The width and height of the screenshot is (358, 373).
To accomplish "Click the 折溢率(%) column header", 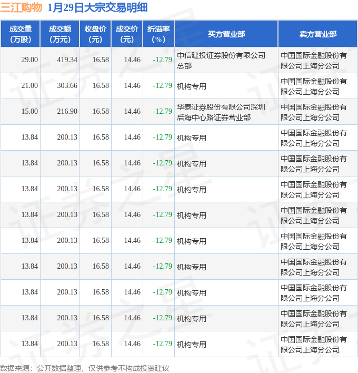I will click(158, 34).
